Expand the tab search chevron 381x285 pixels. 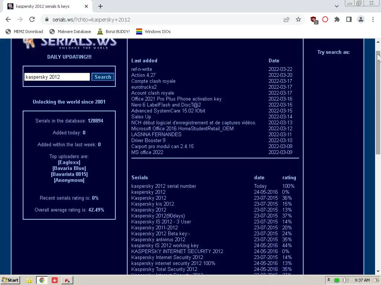336,6
